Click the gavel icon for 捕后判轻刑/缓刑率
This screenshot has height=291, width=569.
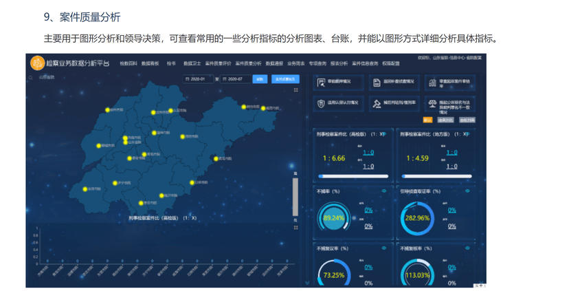tap(377, 104)
